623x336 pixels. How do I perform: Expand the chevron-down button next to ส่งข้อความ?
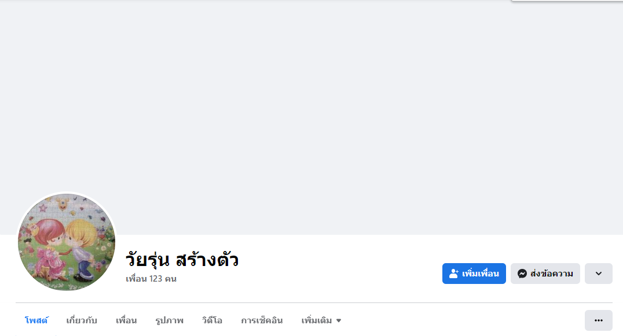[x=599, y=274]
